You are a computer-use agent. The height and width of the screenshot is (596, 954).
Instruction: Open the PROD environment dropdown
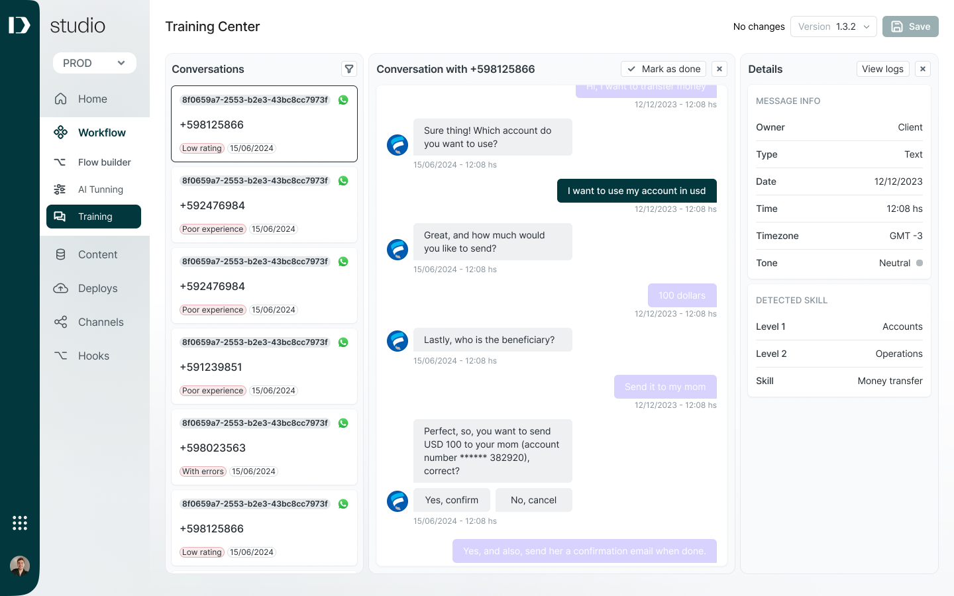(95, 63)
